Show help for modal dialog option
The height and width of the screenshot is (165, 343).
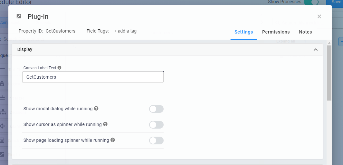pyautogui.click(x=96, y=109)
